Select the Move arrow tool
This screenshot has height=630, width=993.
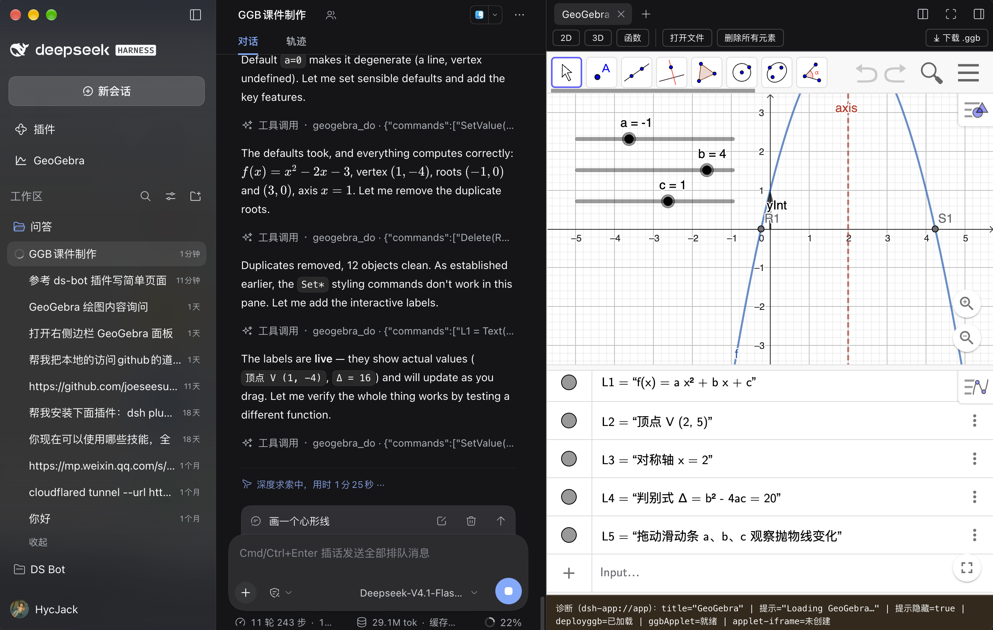tap(566, 72)
